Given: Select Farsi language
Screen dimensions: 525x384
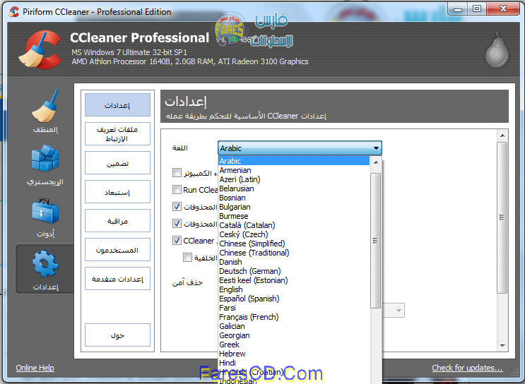Looking at the screenshot, I should tap(294, 308).
